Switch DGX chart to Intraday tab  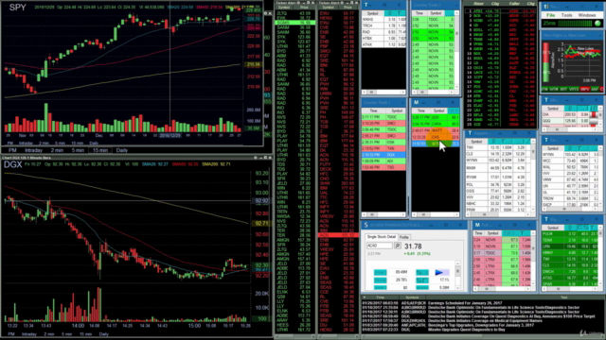pyautogui.click(x=28, y=334)
